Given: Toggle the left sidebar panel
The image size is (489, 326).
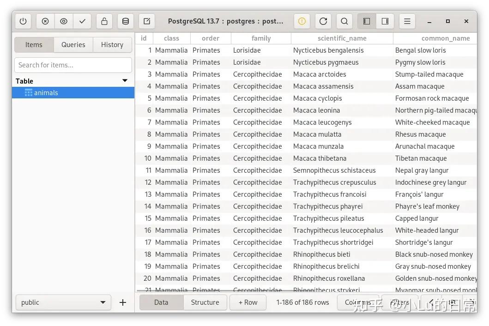Looking at the screenshot, I should tap(366, 21).
